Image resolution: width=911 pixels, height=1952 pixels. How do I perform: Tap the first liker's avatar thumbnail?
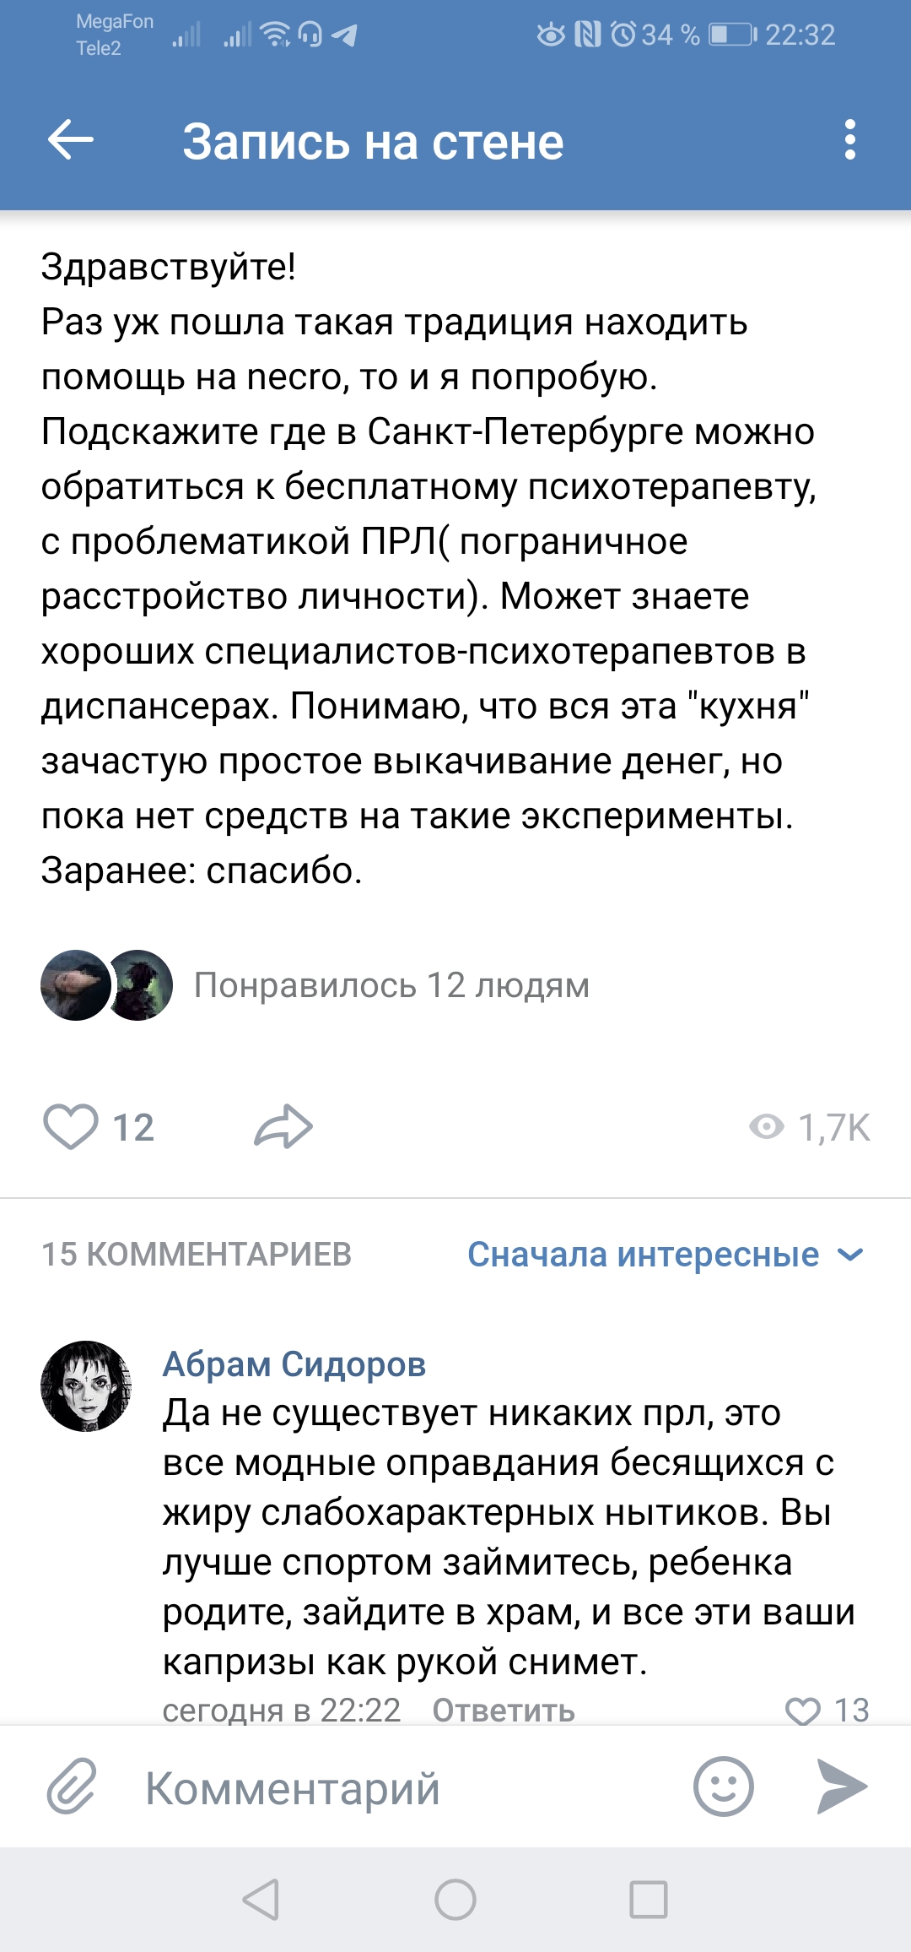pyautogui.click(x=75, y=985)
